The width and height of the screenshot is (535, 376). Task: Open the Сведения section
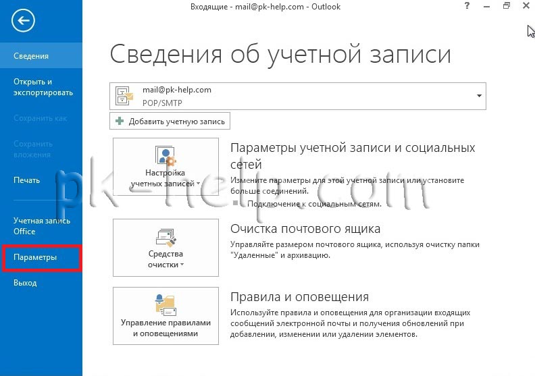41,55
